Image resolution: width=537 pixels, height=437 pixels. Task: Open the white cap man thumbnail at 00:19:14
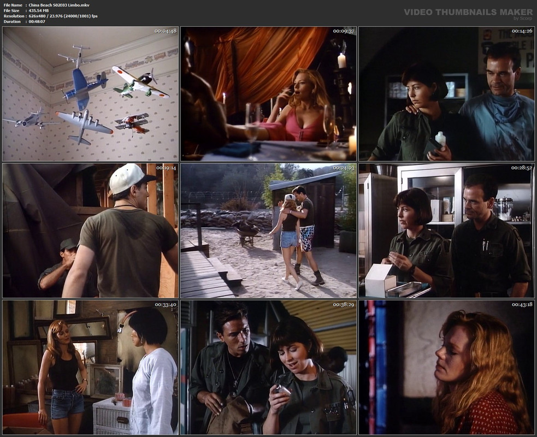coord(91,231)
